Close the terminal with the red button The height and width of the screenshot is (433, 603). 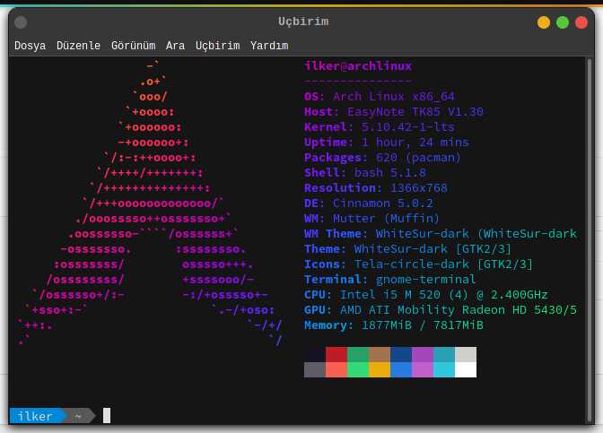(x=581, y=22)
